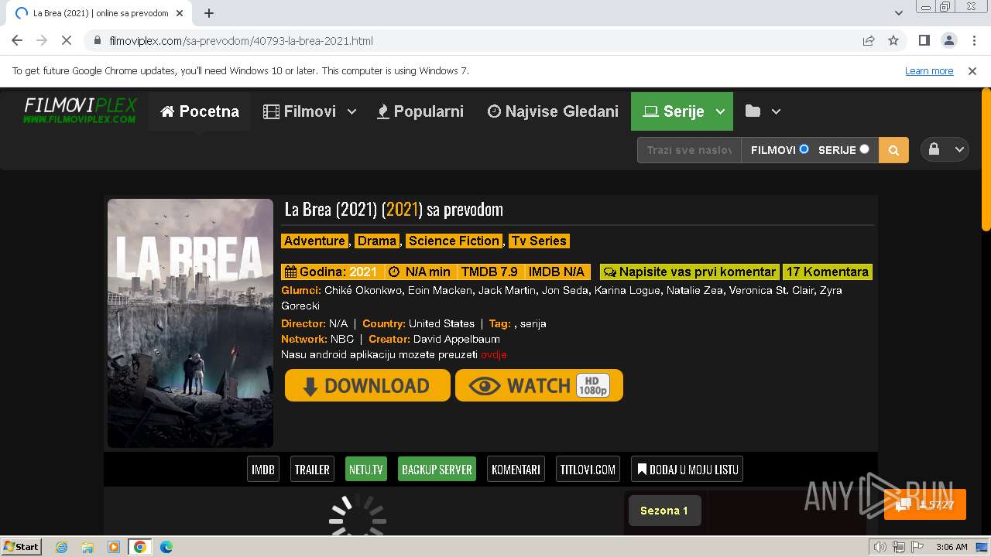Open Microsoft Edge from the taskbar
991x557 pixels.
tap(166, 547)
